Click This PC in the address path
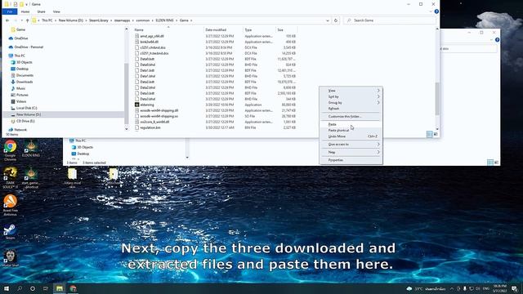The height and width of the screenshot is (294, 523). (x=47, y=20)
